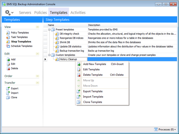Click the Shrink DB step icon

click(57, 42)
